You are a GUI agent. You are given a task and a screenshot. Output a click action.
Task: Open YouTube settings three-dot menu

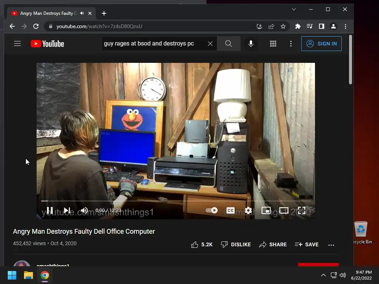pyautogui.click(x=291, y=44)
